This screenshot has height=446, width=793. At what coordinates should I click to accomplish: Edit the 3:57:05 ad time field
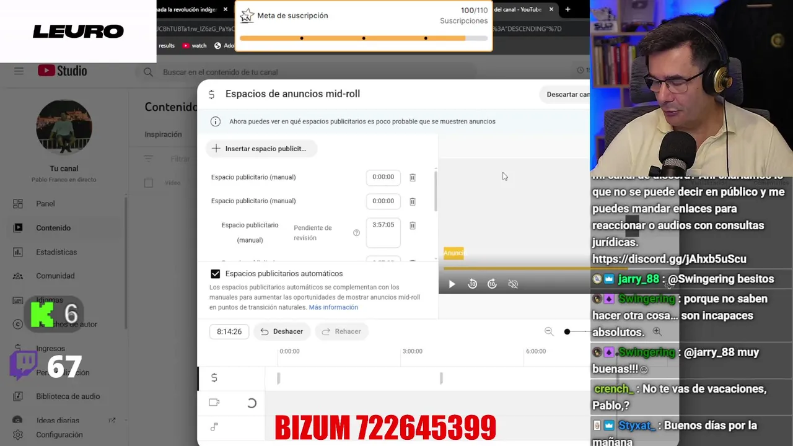tap(383, 233)
